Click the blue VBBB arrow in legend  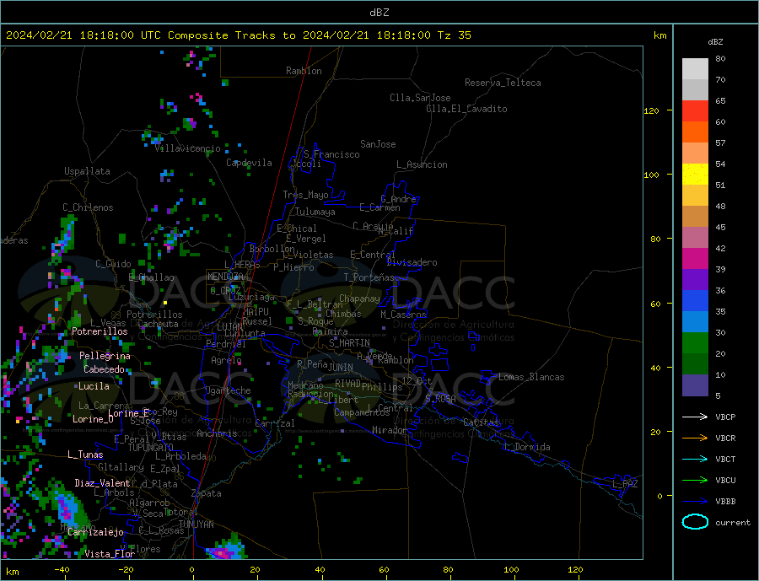695,502
